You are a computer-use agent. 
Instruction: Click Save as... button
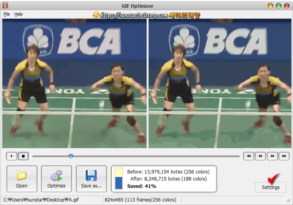(91, 179)
